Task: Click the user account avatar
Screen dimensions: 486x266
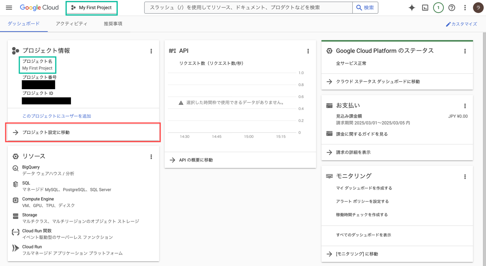Action: 478,8
